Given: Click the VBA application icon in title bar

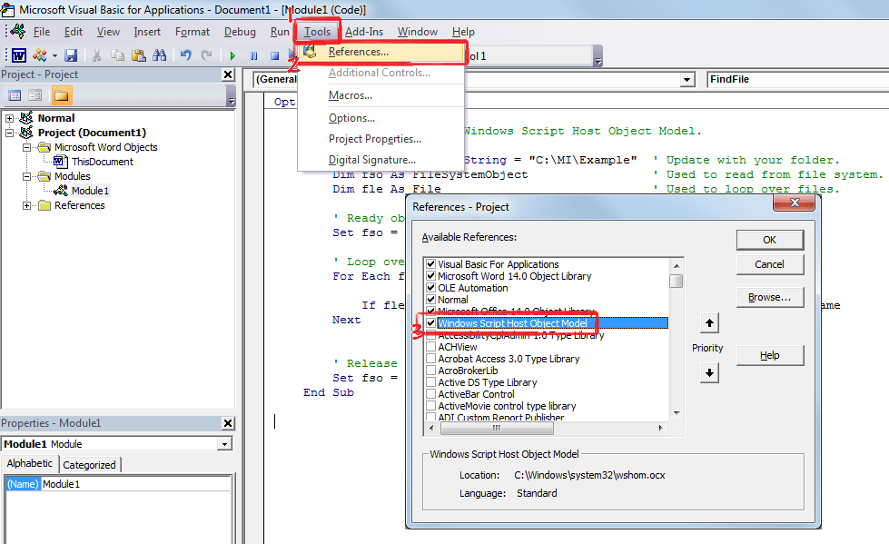Looking at the screenshot, I should click(8, 10).
